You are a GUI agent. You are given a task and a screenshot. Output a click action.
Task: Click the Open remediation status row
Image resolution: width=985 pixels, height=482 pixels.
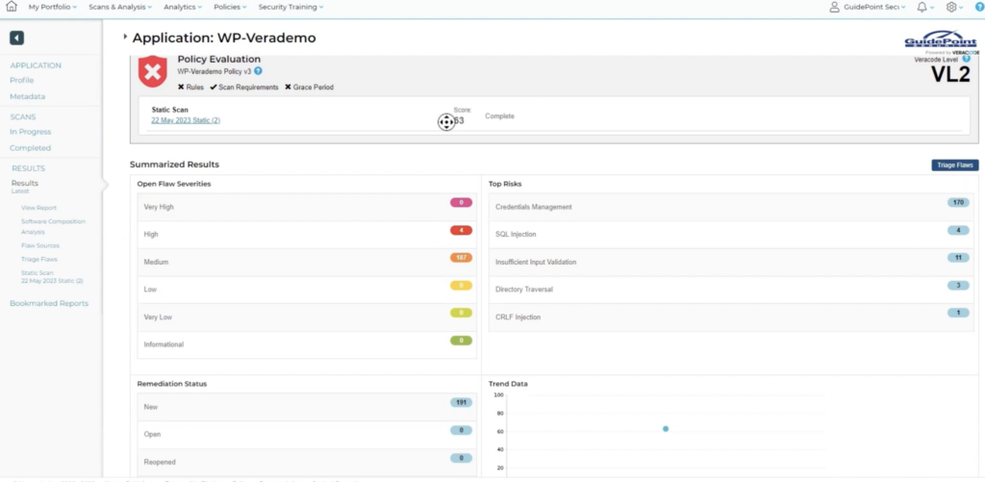(x=307, y=434)
